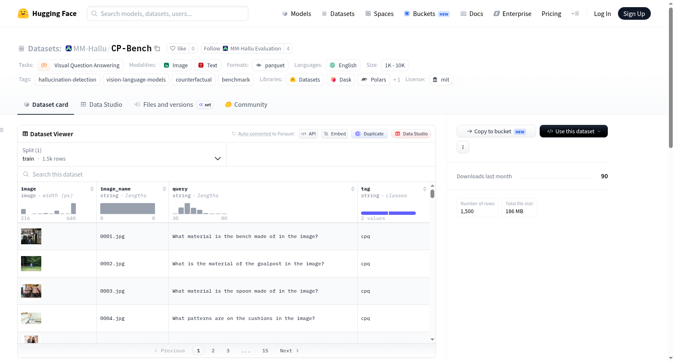Screen dimensions: 674x362
Task: Click the tag classes distribution bar
Action: 388,213
